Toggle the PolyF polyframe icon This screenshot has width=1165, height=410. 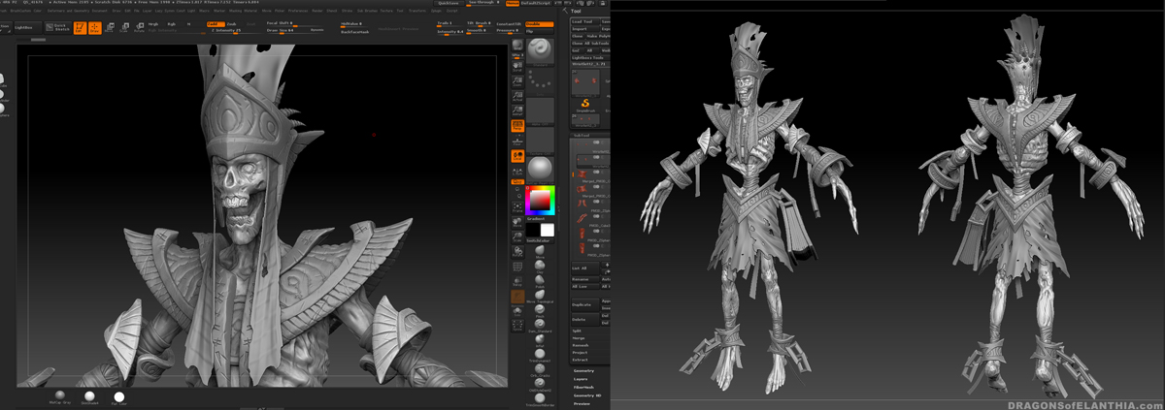517,267
